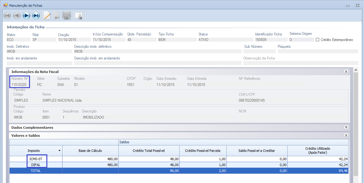Select the DIFAL tax row
This screenshot has height=183, width=364.
pos(36,165)
